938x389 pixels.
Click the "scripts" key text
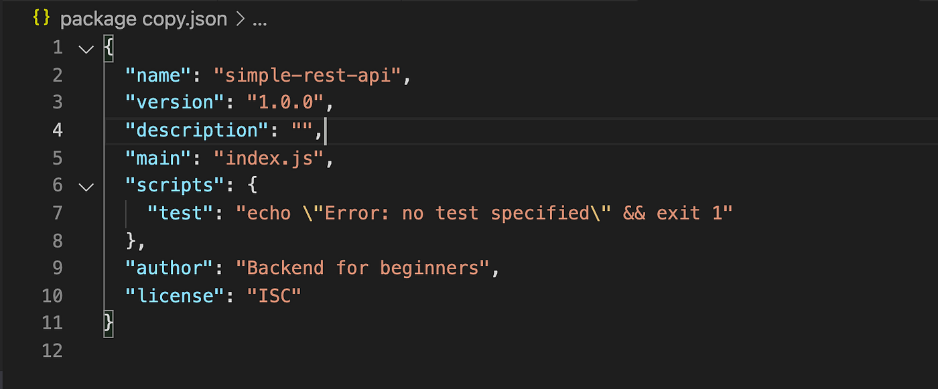[175, 185]
